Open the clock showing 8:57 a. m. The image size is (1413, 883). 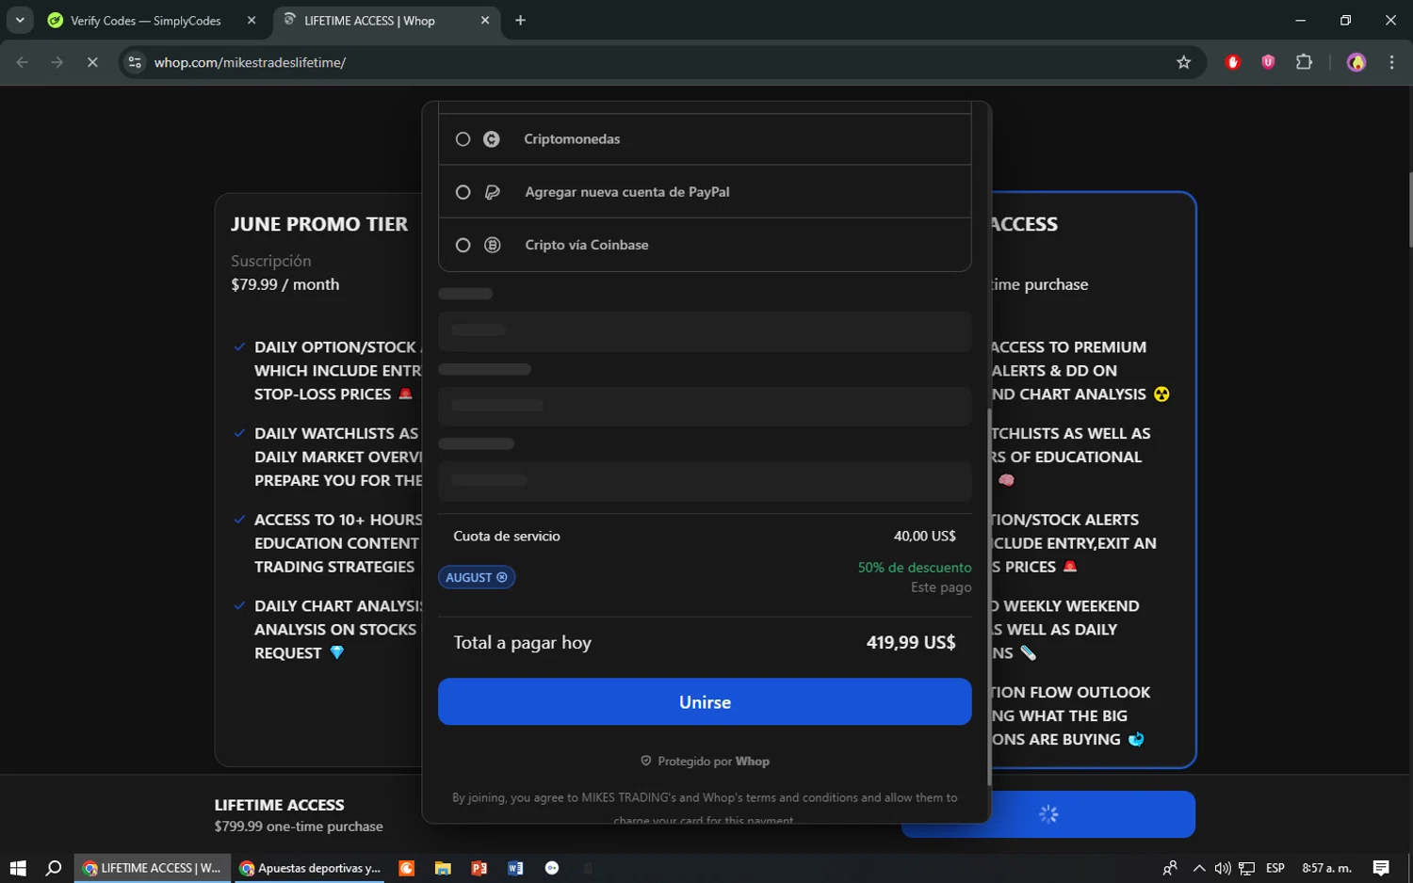click(x=1326, y=868)
